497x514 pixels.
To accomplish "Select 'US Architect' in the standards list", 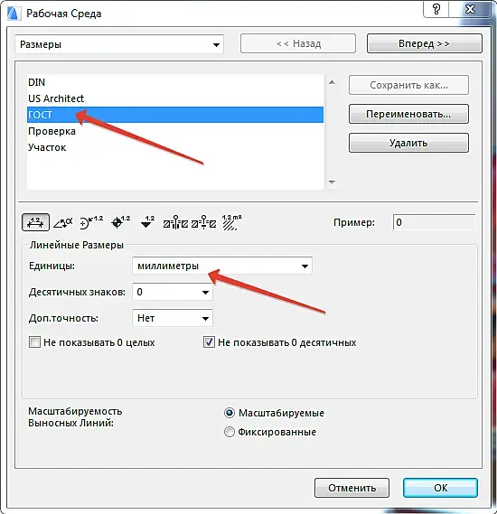I will coord(175,98).
